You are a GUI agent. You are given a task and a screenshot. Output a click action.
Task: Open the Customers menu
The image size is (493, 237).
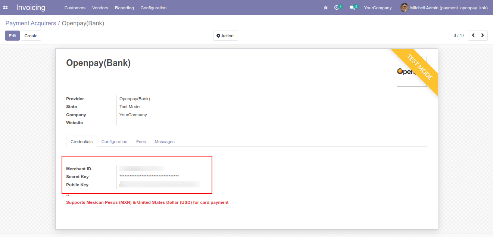[x=75, y=8]
